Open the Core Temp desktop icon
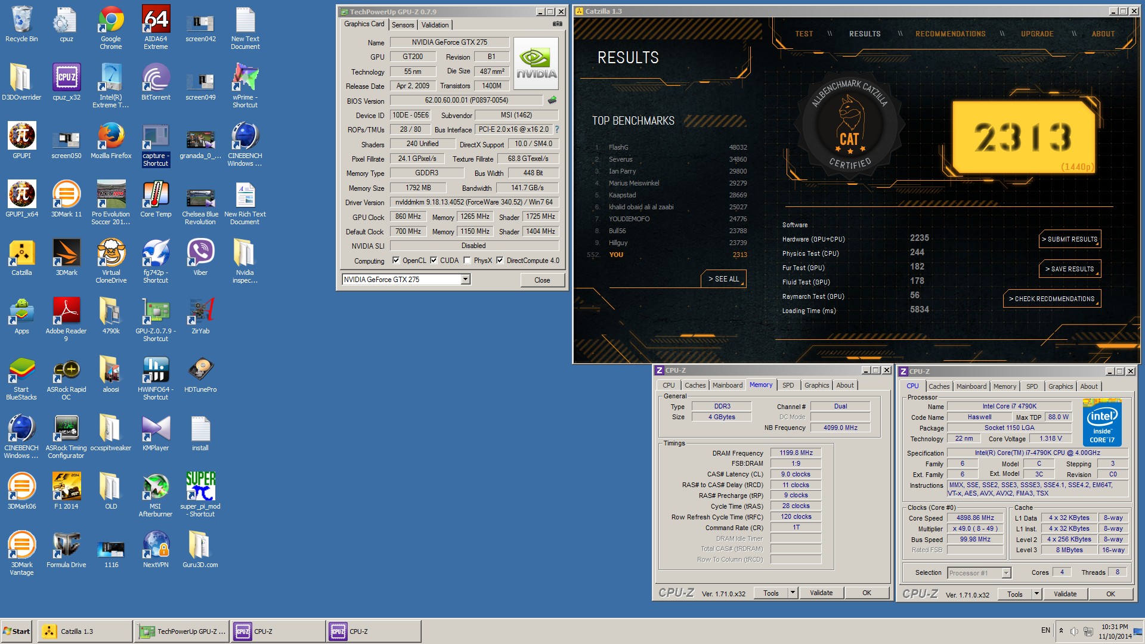 (x=156, y=199)
